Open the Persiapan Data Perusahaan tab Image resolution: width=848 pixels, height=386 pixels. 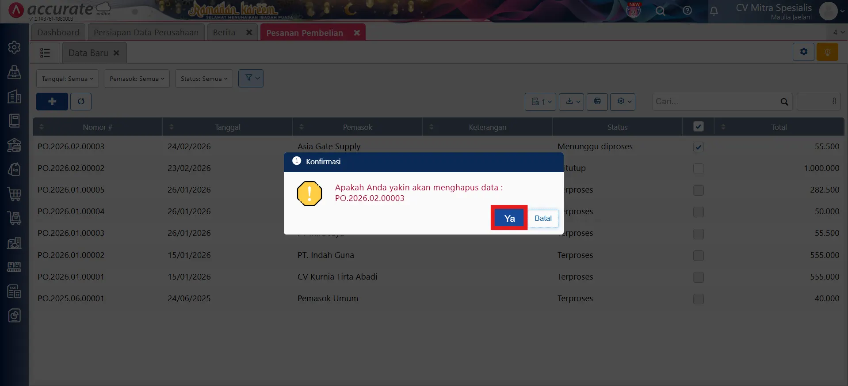[x=146, y=33]
